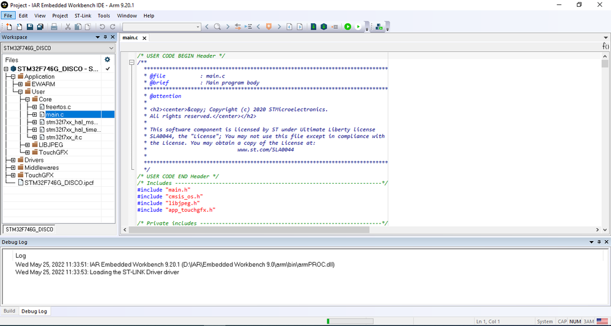Screen dimensions: 611x326
Task: Select stm32f7xx_it.c in the file tree
Action: coord(64,137)
